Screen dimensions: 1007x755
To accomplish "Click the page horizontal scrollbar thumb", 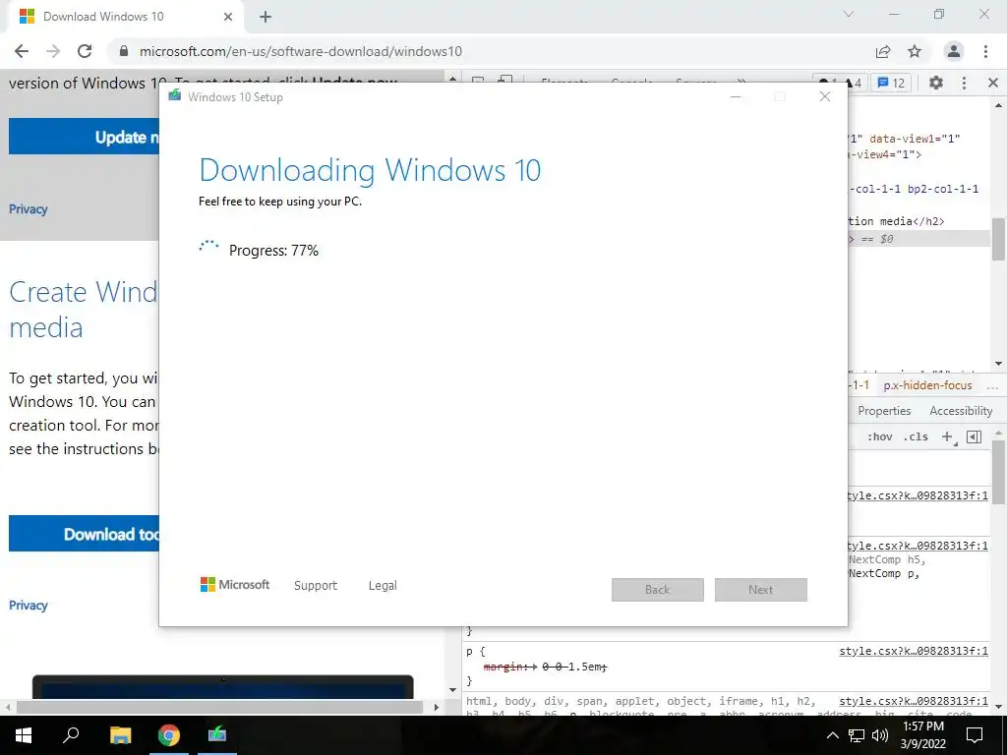I will [x=219, y=708].
